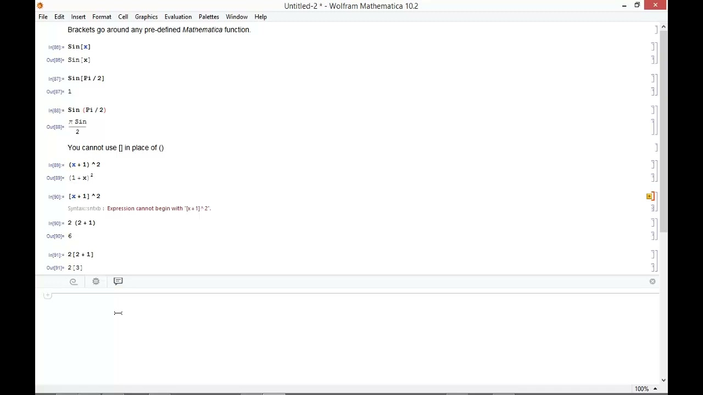Viewport: 703px width, 395px height.
Task: Minimize the Mathematica window
Action: (x=624, y=5)
